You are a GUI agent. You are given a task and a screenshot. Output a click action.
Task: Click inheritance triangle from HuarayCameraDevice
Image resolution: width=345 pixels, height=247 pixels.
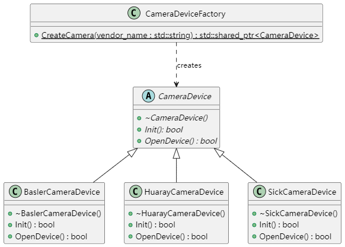tap(176, 153)
